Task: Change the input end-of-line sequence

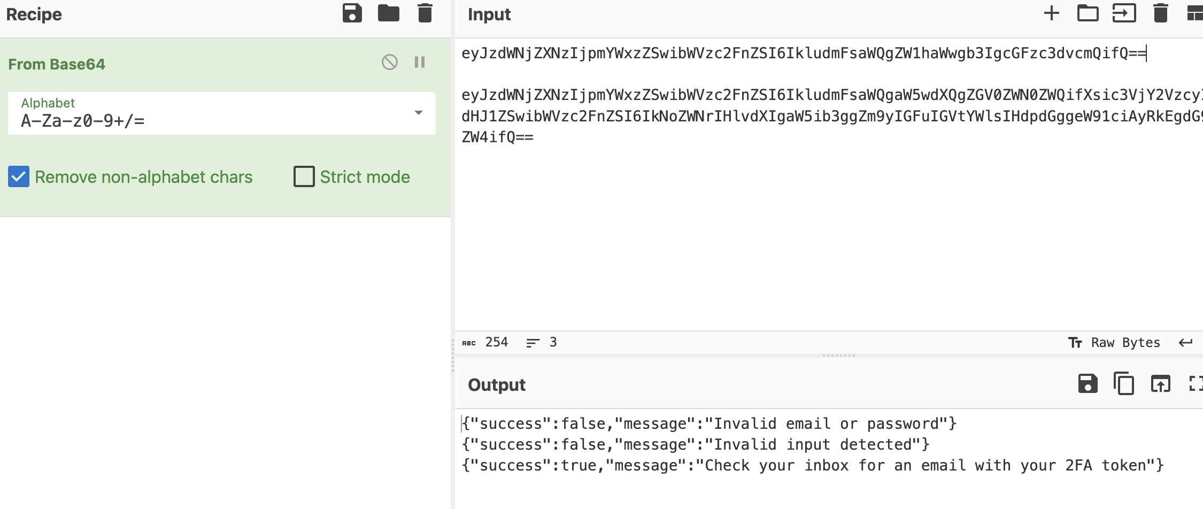Action: 1186,342
